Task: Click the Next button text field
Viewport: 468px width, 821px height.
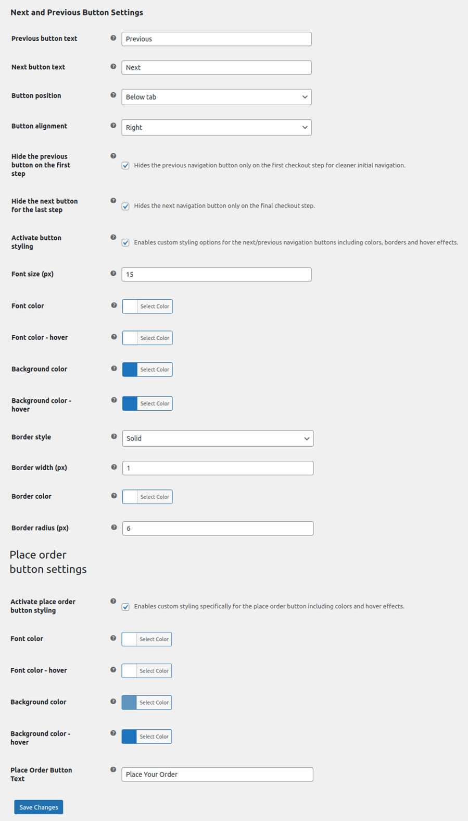Action: 216,68
